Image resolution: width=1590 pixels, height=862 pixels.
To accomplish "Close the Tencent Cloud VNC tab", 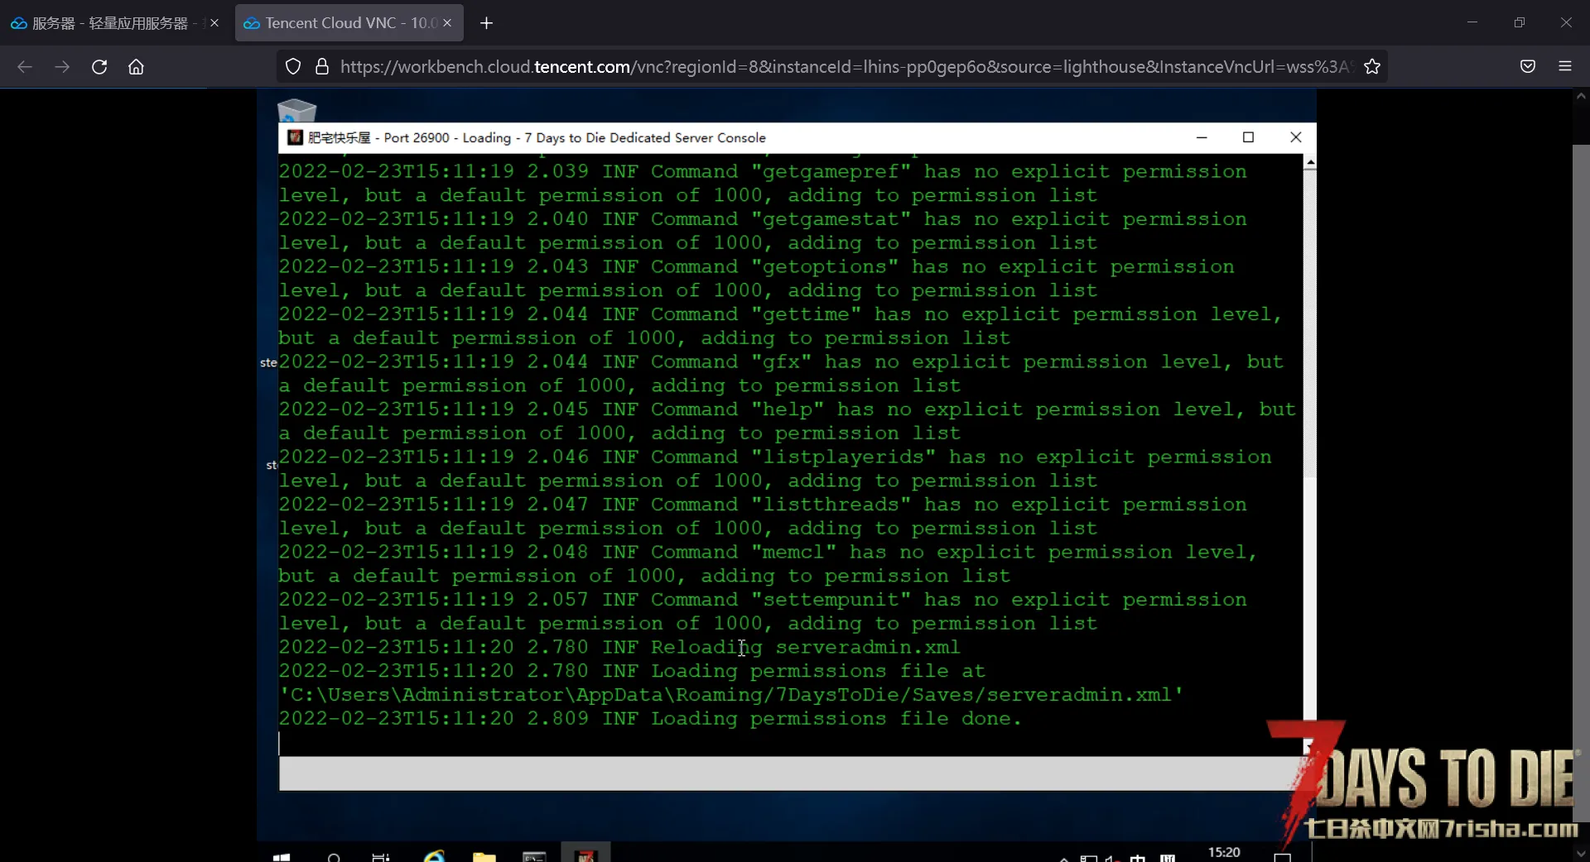I will (x=447, y=23).
